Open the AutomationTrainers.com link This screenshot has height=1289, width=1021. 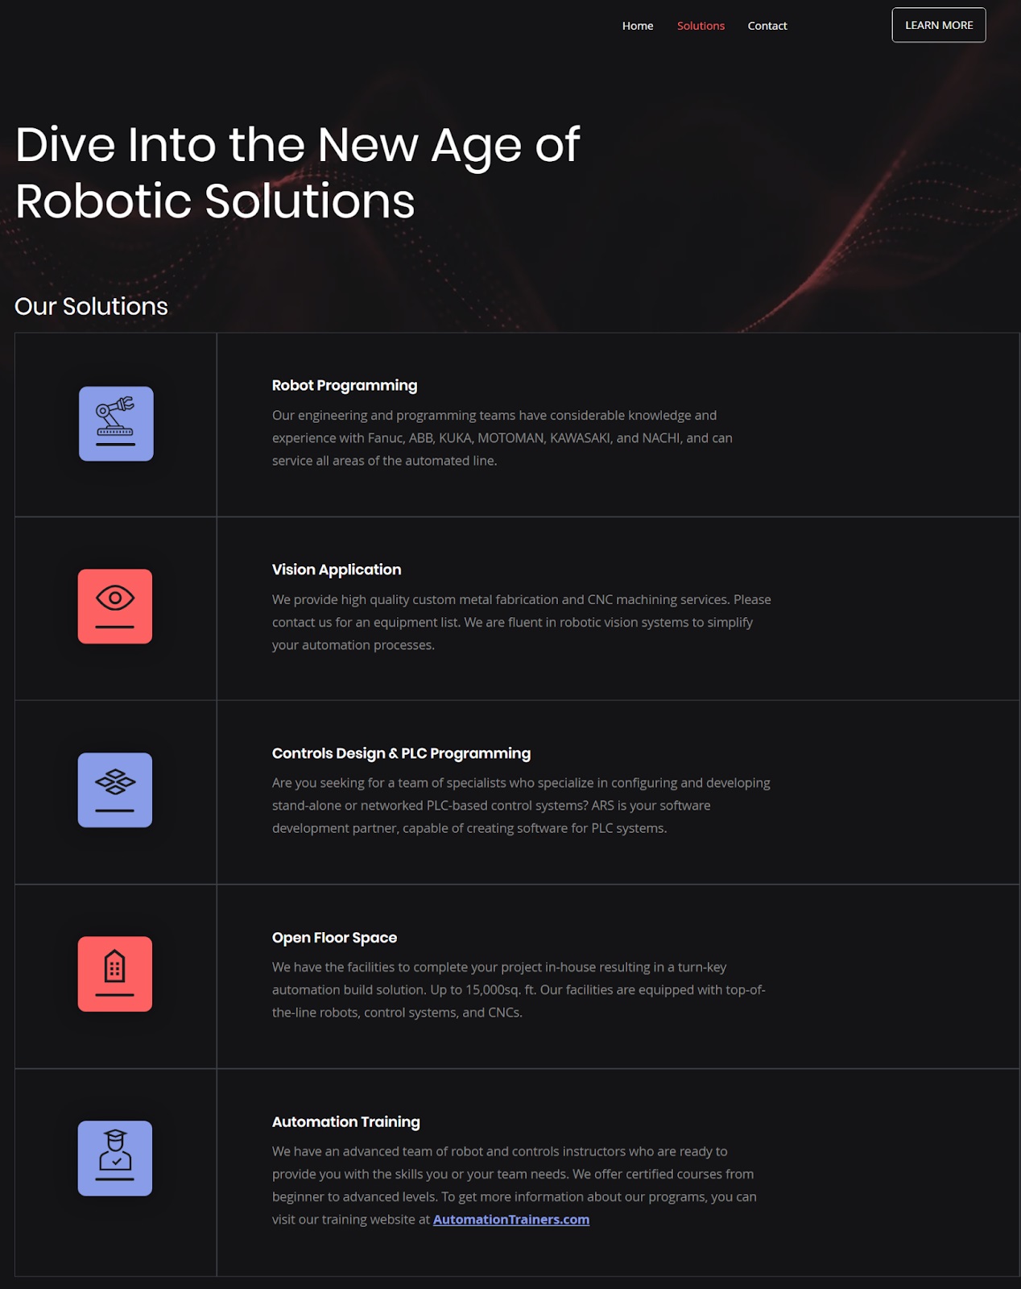click(510, 1219)
